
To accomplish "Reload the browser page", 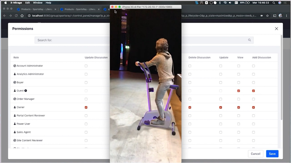I will [16, 16].
